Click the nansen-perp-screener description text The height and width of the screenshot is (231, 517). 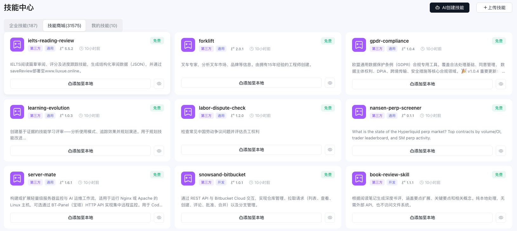(x=427, y=135)
